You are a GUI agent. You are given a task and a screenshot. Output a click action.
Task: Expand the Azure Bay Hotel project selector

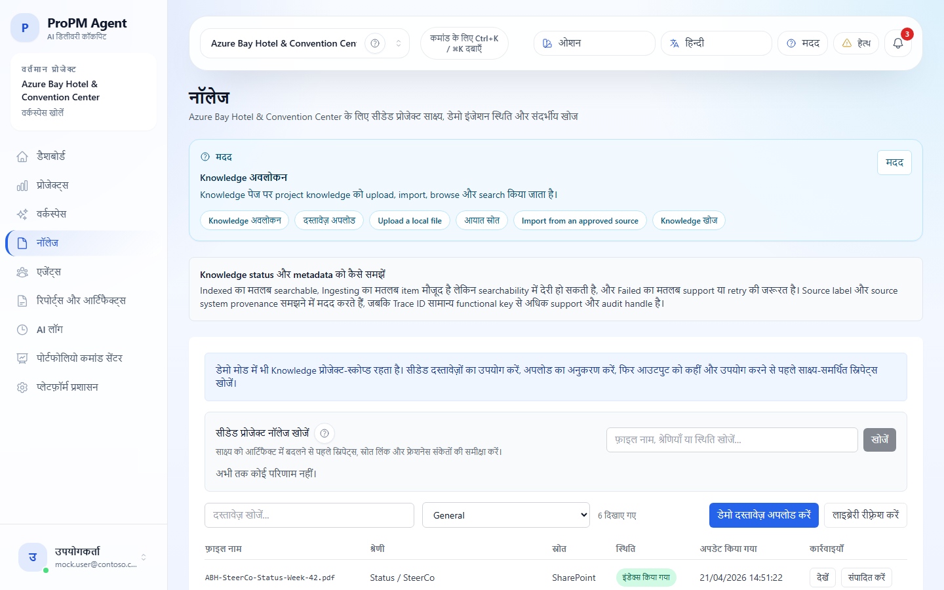(398, 43)
